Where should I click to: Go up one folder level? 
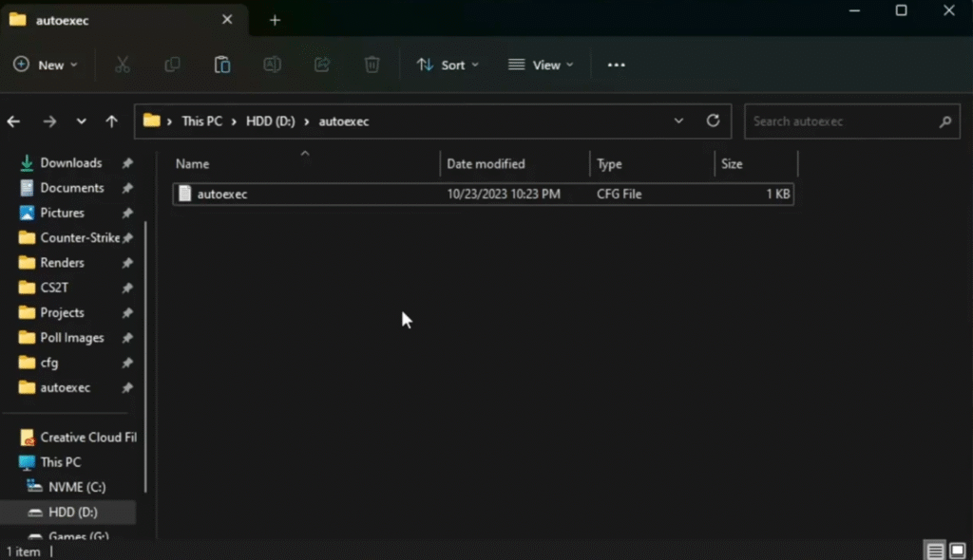click(112, 121)
